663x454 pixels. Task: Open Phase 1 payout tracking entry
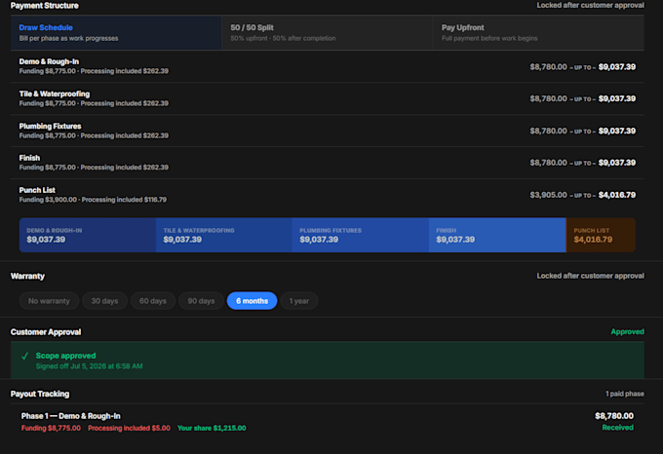328,422
